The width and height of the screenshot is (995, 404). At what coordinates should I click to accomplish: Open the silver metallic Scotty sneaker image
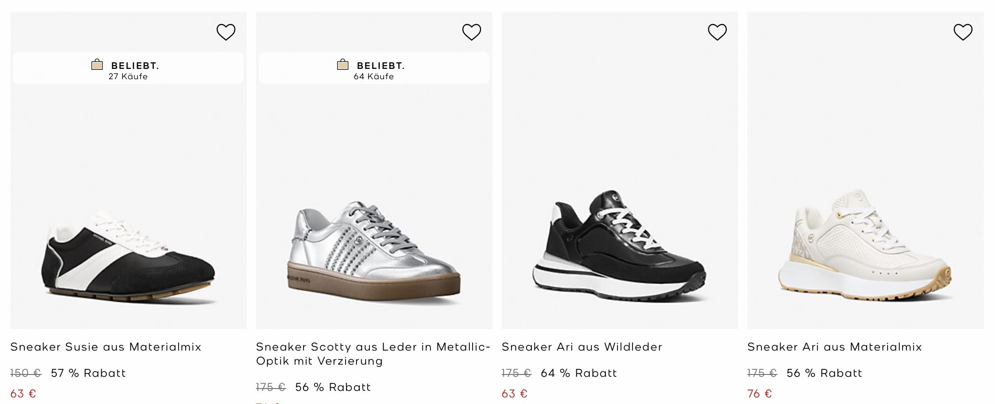[x=374, y=251]
